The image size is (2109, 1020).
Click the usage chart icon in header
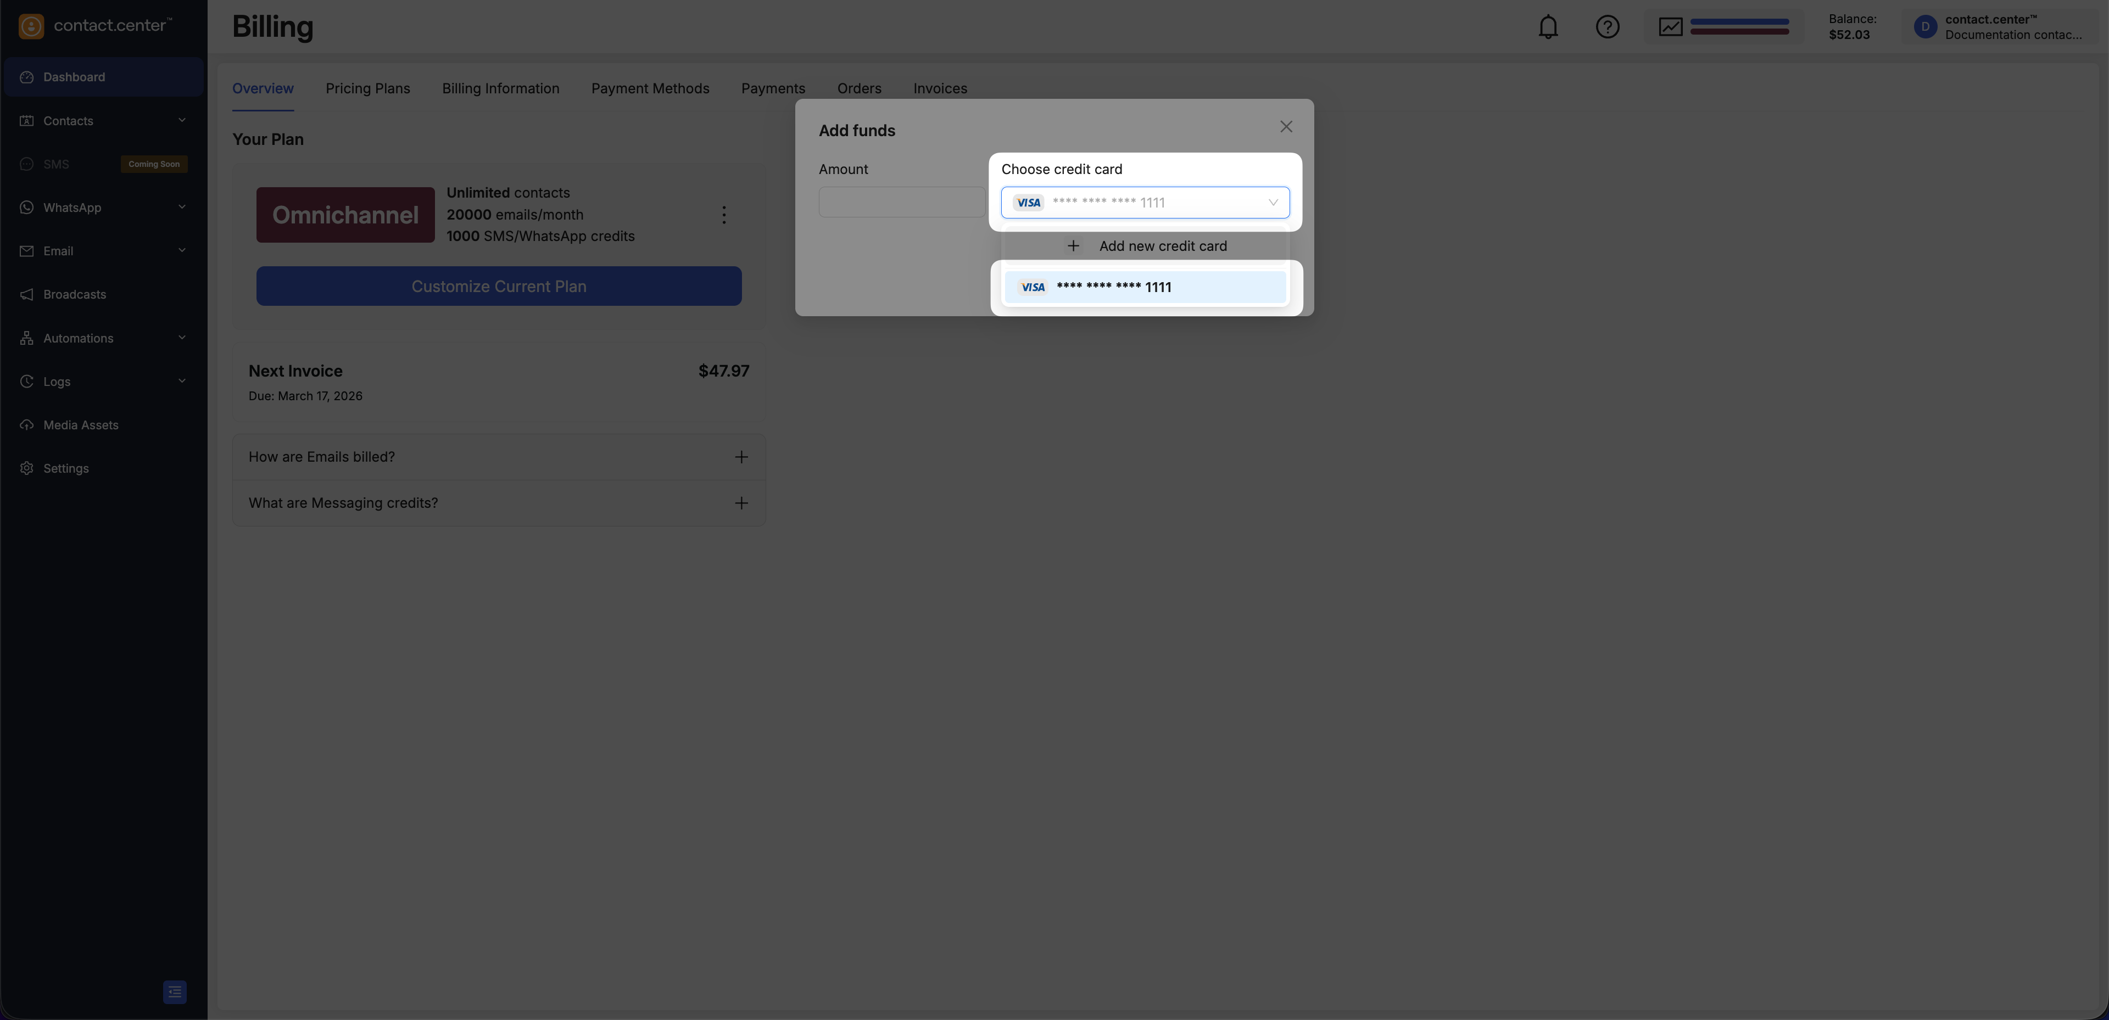1670,27
